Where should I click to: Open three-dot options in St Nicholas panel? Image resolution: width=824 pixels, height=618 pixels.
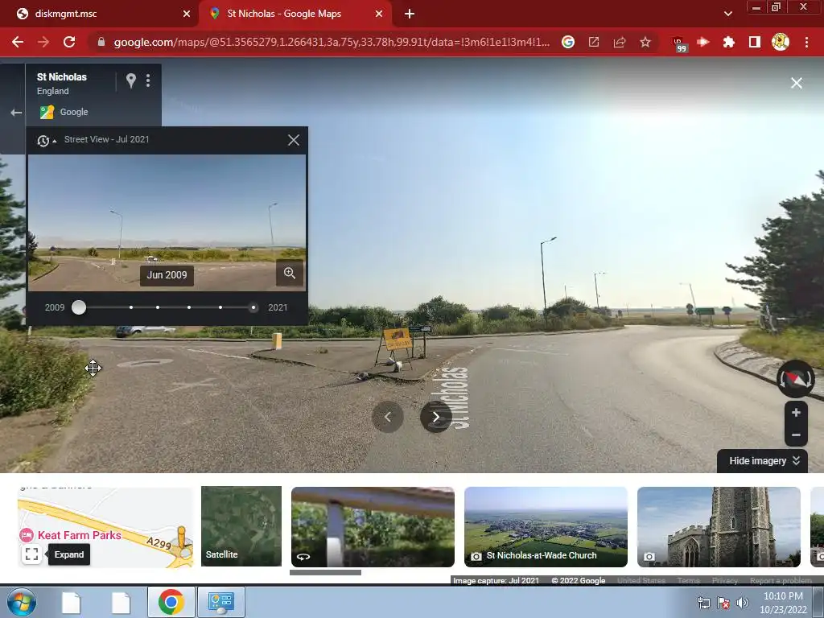148,80
